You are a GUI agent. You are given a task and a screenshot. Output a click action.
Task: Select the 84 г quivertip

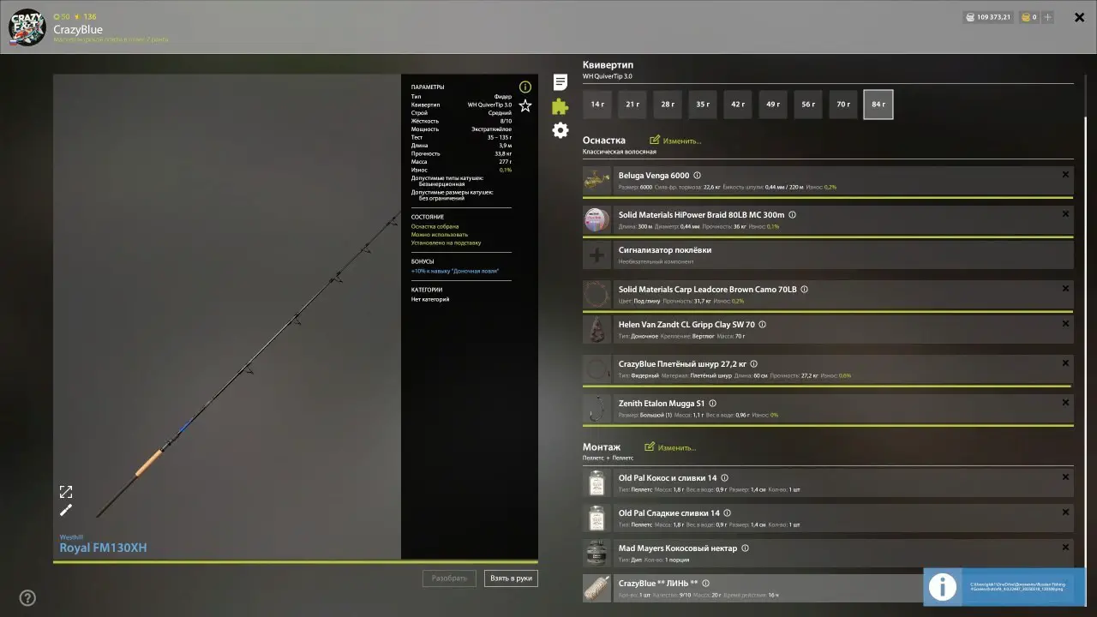point(878,105)
